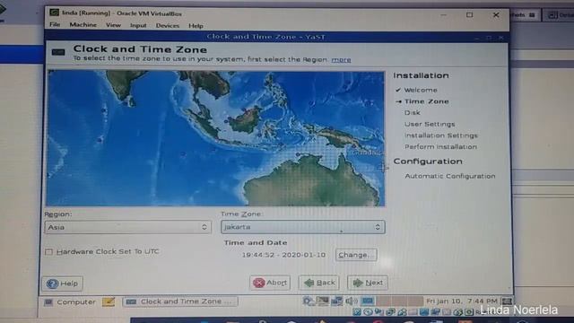The image size is (574, 323).
Task: Open the Devices menu
Action: 168,26
